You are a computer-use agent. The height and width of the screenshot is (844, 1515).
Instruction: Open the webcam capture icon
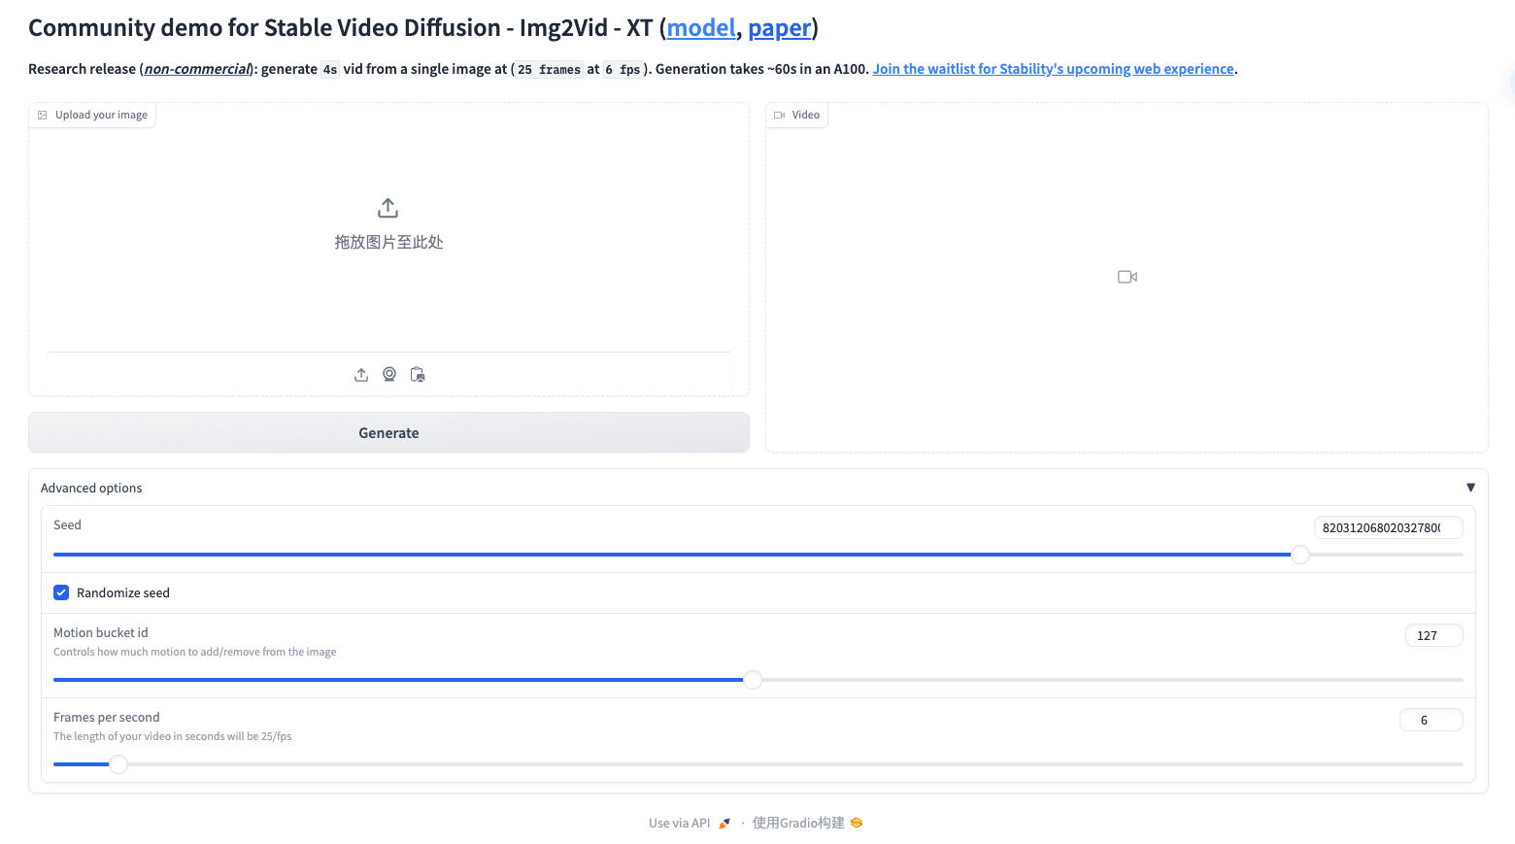pyautogui.click(x=388, y=374)
